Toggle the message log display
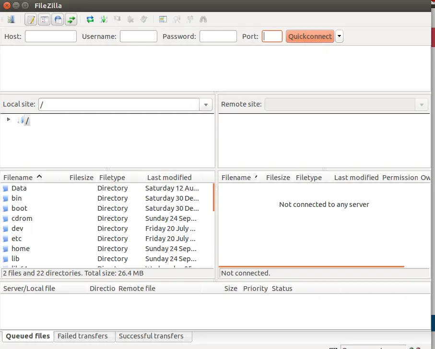This screenshot has height=349, width=435. [31, 19]
